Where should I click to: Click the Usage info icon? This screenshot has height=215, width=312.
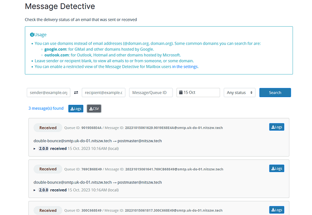tap(32, 35)
